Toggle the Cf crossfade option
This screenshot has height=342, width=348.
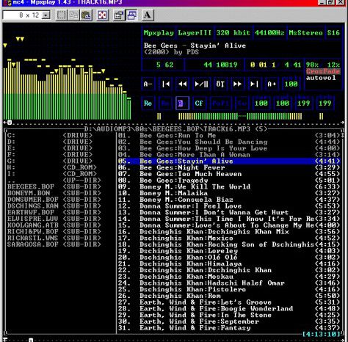(x=199, y=103)
